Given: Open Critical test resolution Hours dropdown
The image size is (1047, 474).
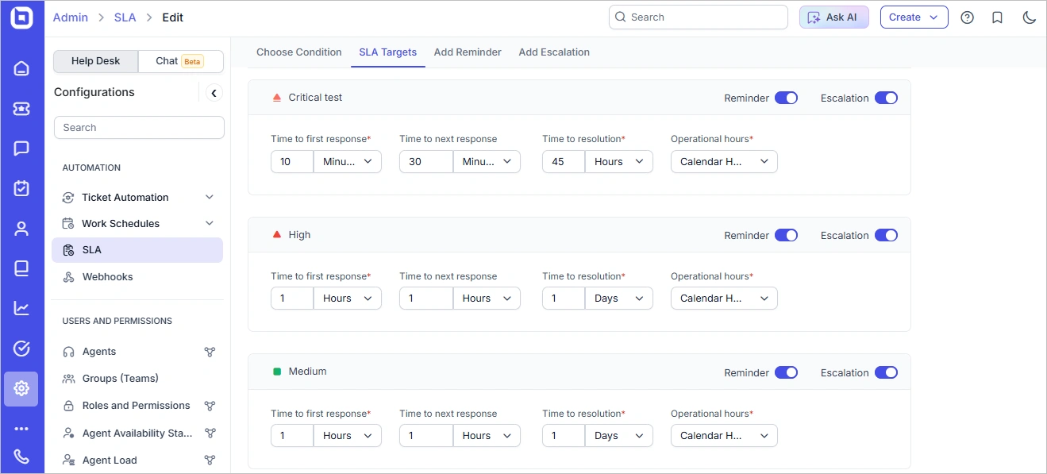Looking at the screenshot, I should (619, 161).
